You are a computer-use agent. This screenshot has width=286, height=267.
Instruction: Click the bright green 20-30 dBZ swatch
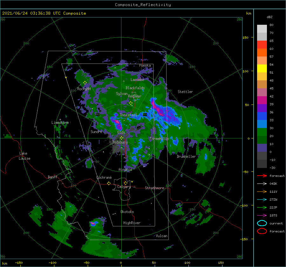(262, 132)
